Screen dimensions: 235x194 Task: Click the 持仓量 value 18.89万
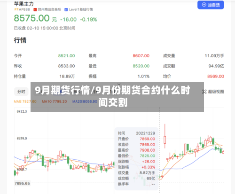(67, 77)
